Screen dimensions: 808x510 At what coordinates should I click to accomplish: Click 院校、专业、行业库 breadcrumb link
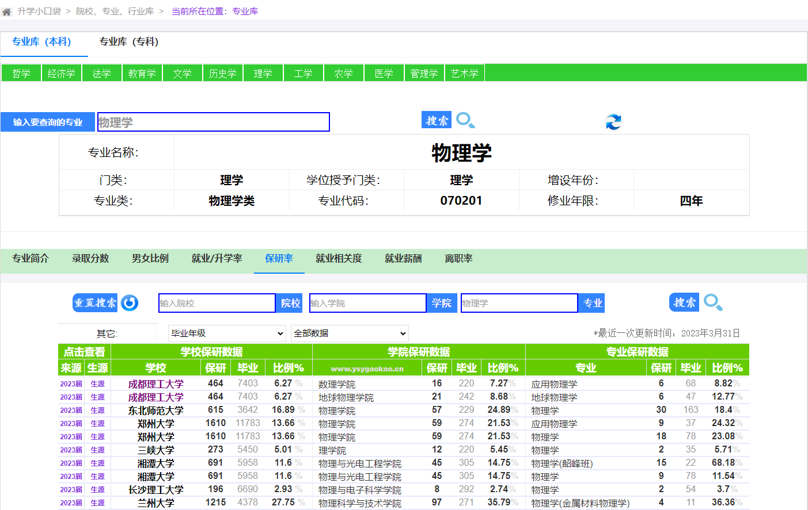pyautogui.click(x=115, y=11)
